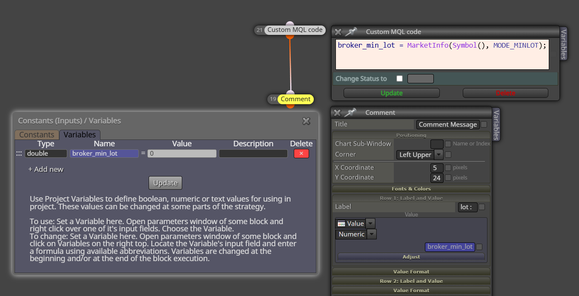Select Custom MQL code block 21

pos(295,30)
